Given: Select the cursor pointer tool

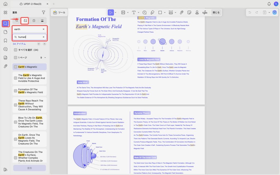Looking at the screenshot, I should pyautogui.click(x=111, y=12).
